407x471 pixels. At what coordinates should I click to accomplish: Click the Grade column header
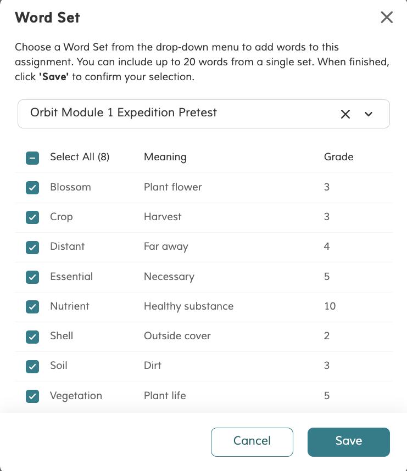pos(338,158)
